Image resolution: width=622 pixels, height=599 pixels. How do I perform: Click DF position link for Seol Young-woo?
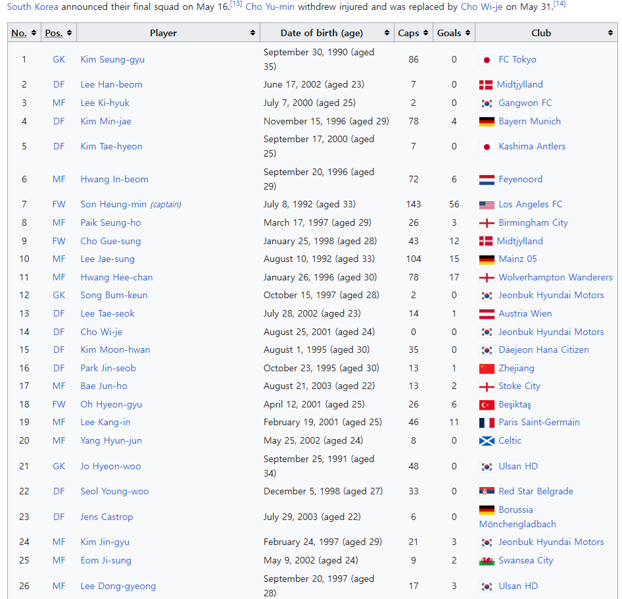coord(59,491)
